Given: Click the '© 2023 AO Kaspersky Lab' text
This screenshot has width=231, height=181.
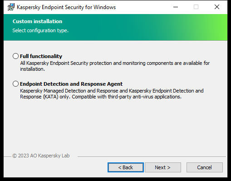Looking at the screenshot, I should click(x=41, y=156).
